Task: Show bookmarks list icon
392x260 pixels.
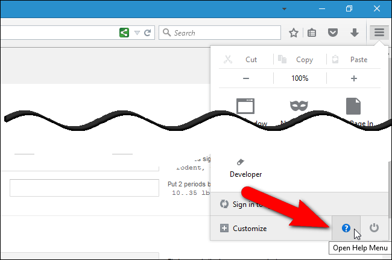Action: point(312,33)
